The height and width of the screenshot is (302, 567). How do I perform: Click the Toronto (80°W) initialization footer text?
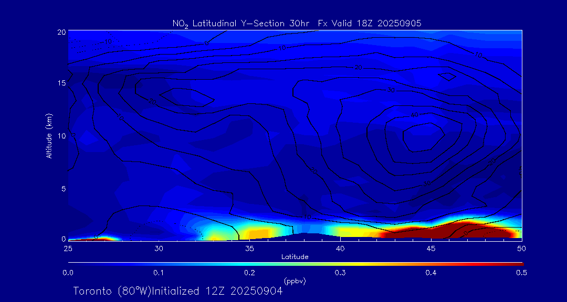178,291
